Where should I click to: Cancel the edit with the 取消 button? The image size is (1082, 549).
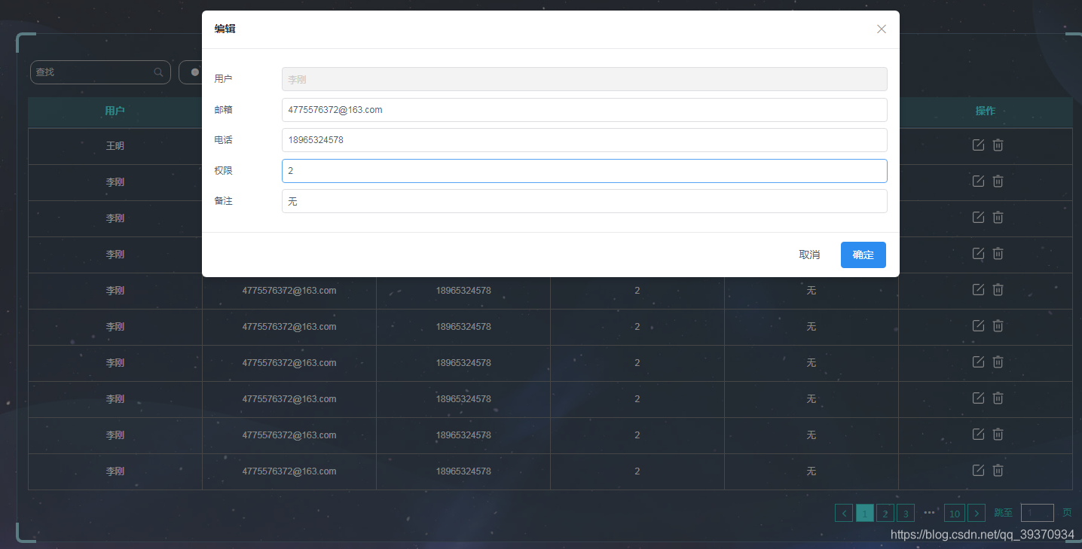point(809,255)
